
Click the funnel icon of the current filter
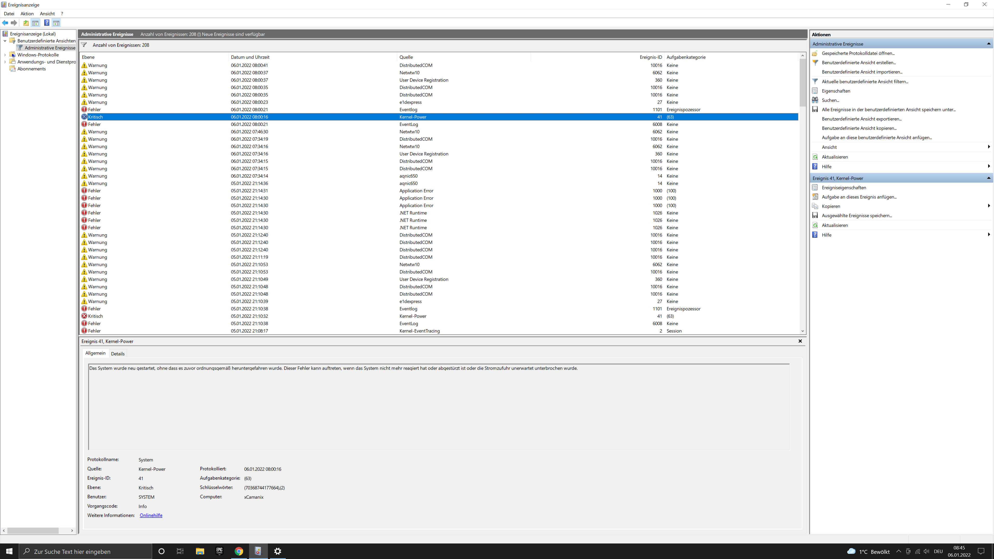coord(84,45)
